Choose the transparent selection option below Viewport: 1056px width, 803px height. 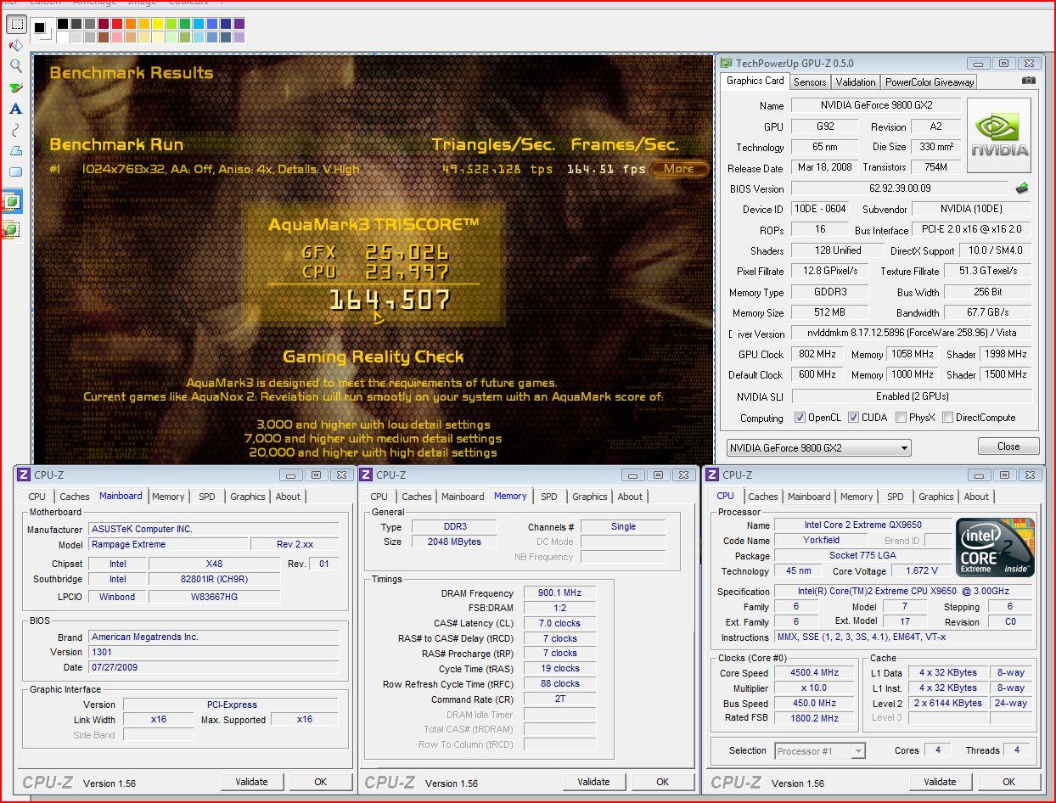point(12,229)
